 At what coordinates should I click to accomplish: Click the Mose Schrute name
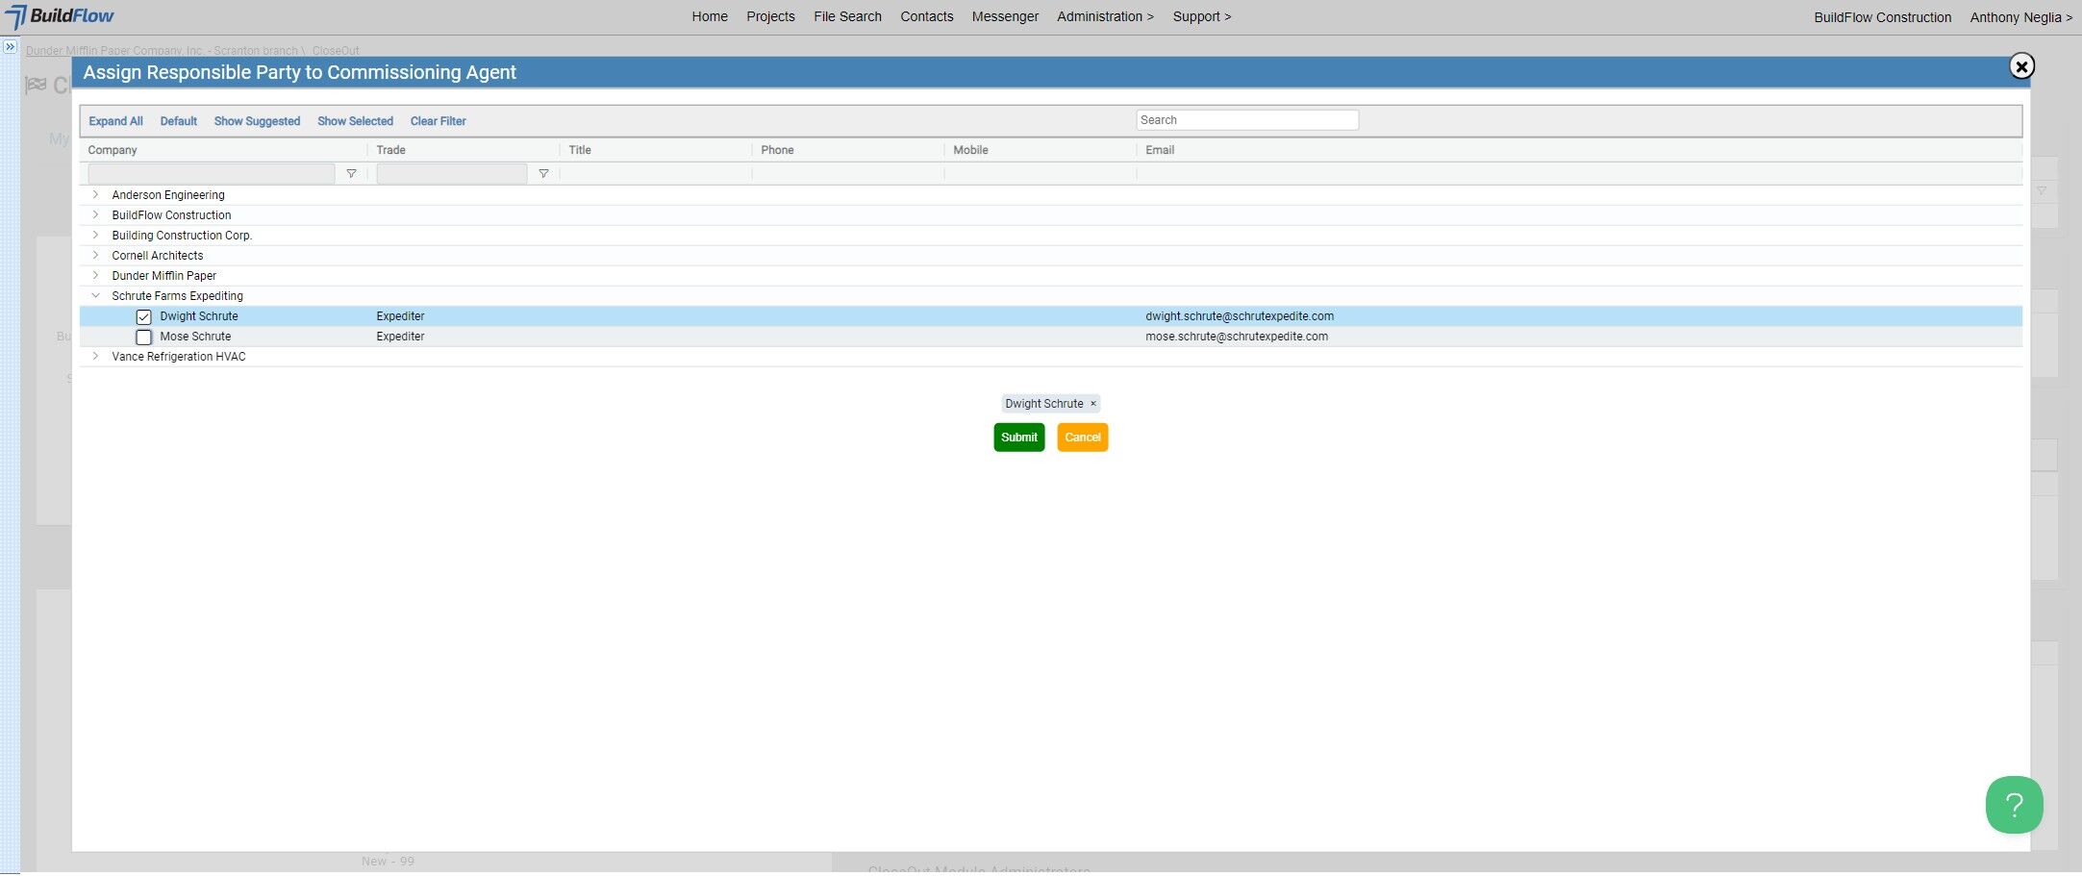pos(195,337)
